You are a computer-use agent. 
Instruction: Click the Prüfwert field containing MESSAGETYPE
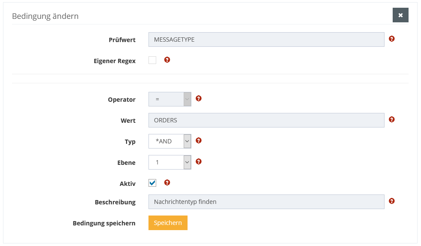[266, 39]
